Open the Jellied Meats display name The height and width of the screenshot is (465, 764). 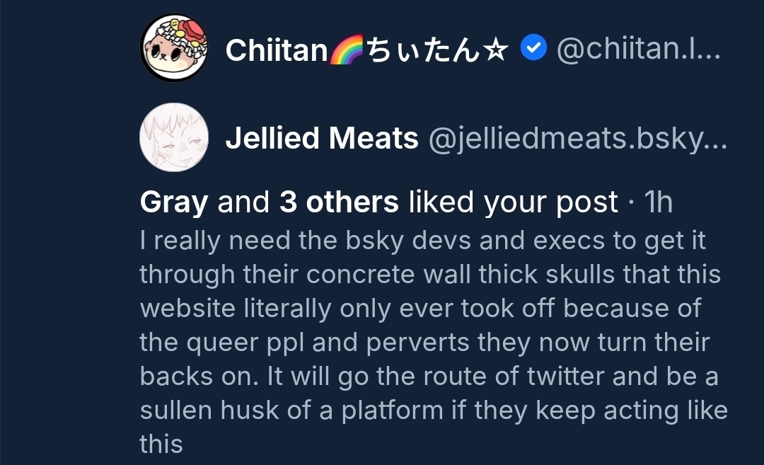pos(322,138)
